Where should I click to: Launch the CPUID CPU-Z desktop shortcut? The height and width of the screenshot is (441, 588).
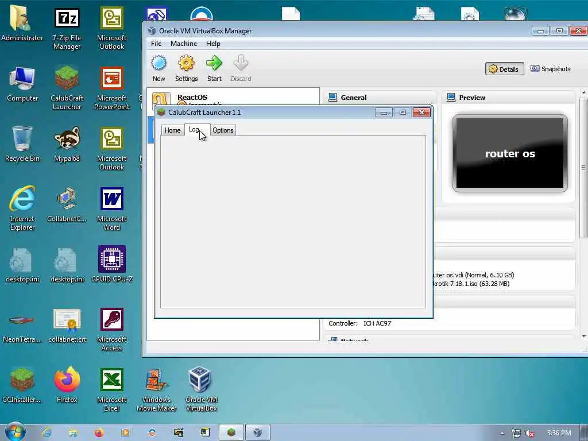(x=112, y=264)
